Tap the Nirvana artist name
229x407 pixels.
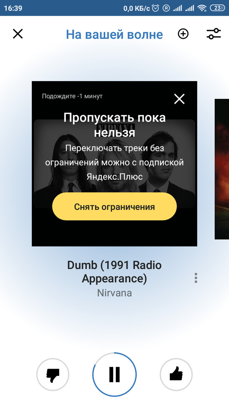point(114,292)
